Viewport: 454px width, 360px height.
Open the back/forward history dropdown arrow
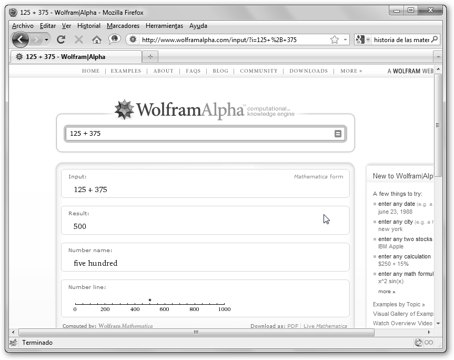47,39
